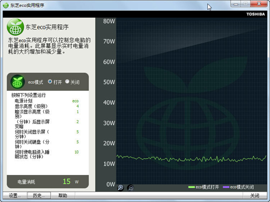Click the purple eco模式关闭 legend marker
This screenshot has width=270, height=202.
(226, 187)
